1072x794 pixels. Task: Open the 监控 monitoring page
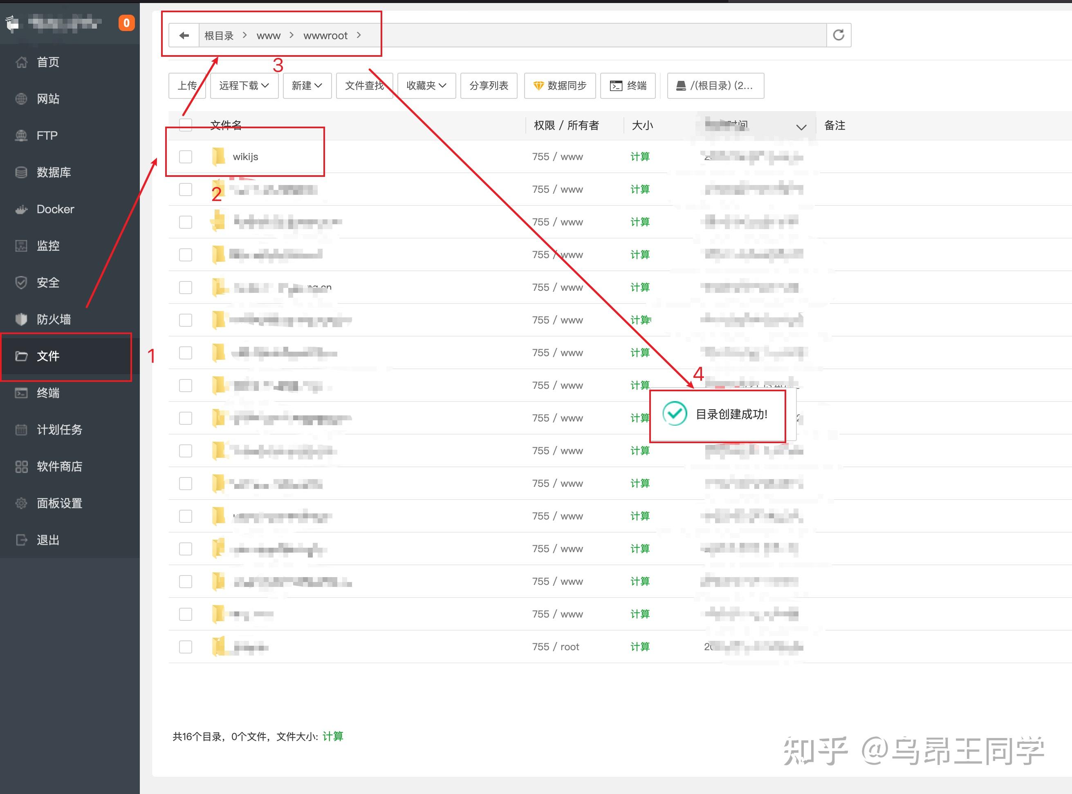pos(48,245)
